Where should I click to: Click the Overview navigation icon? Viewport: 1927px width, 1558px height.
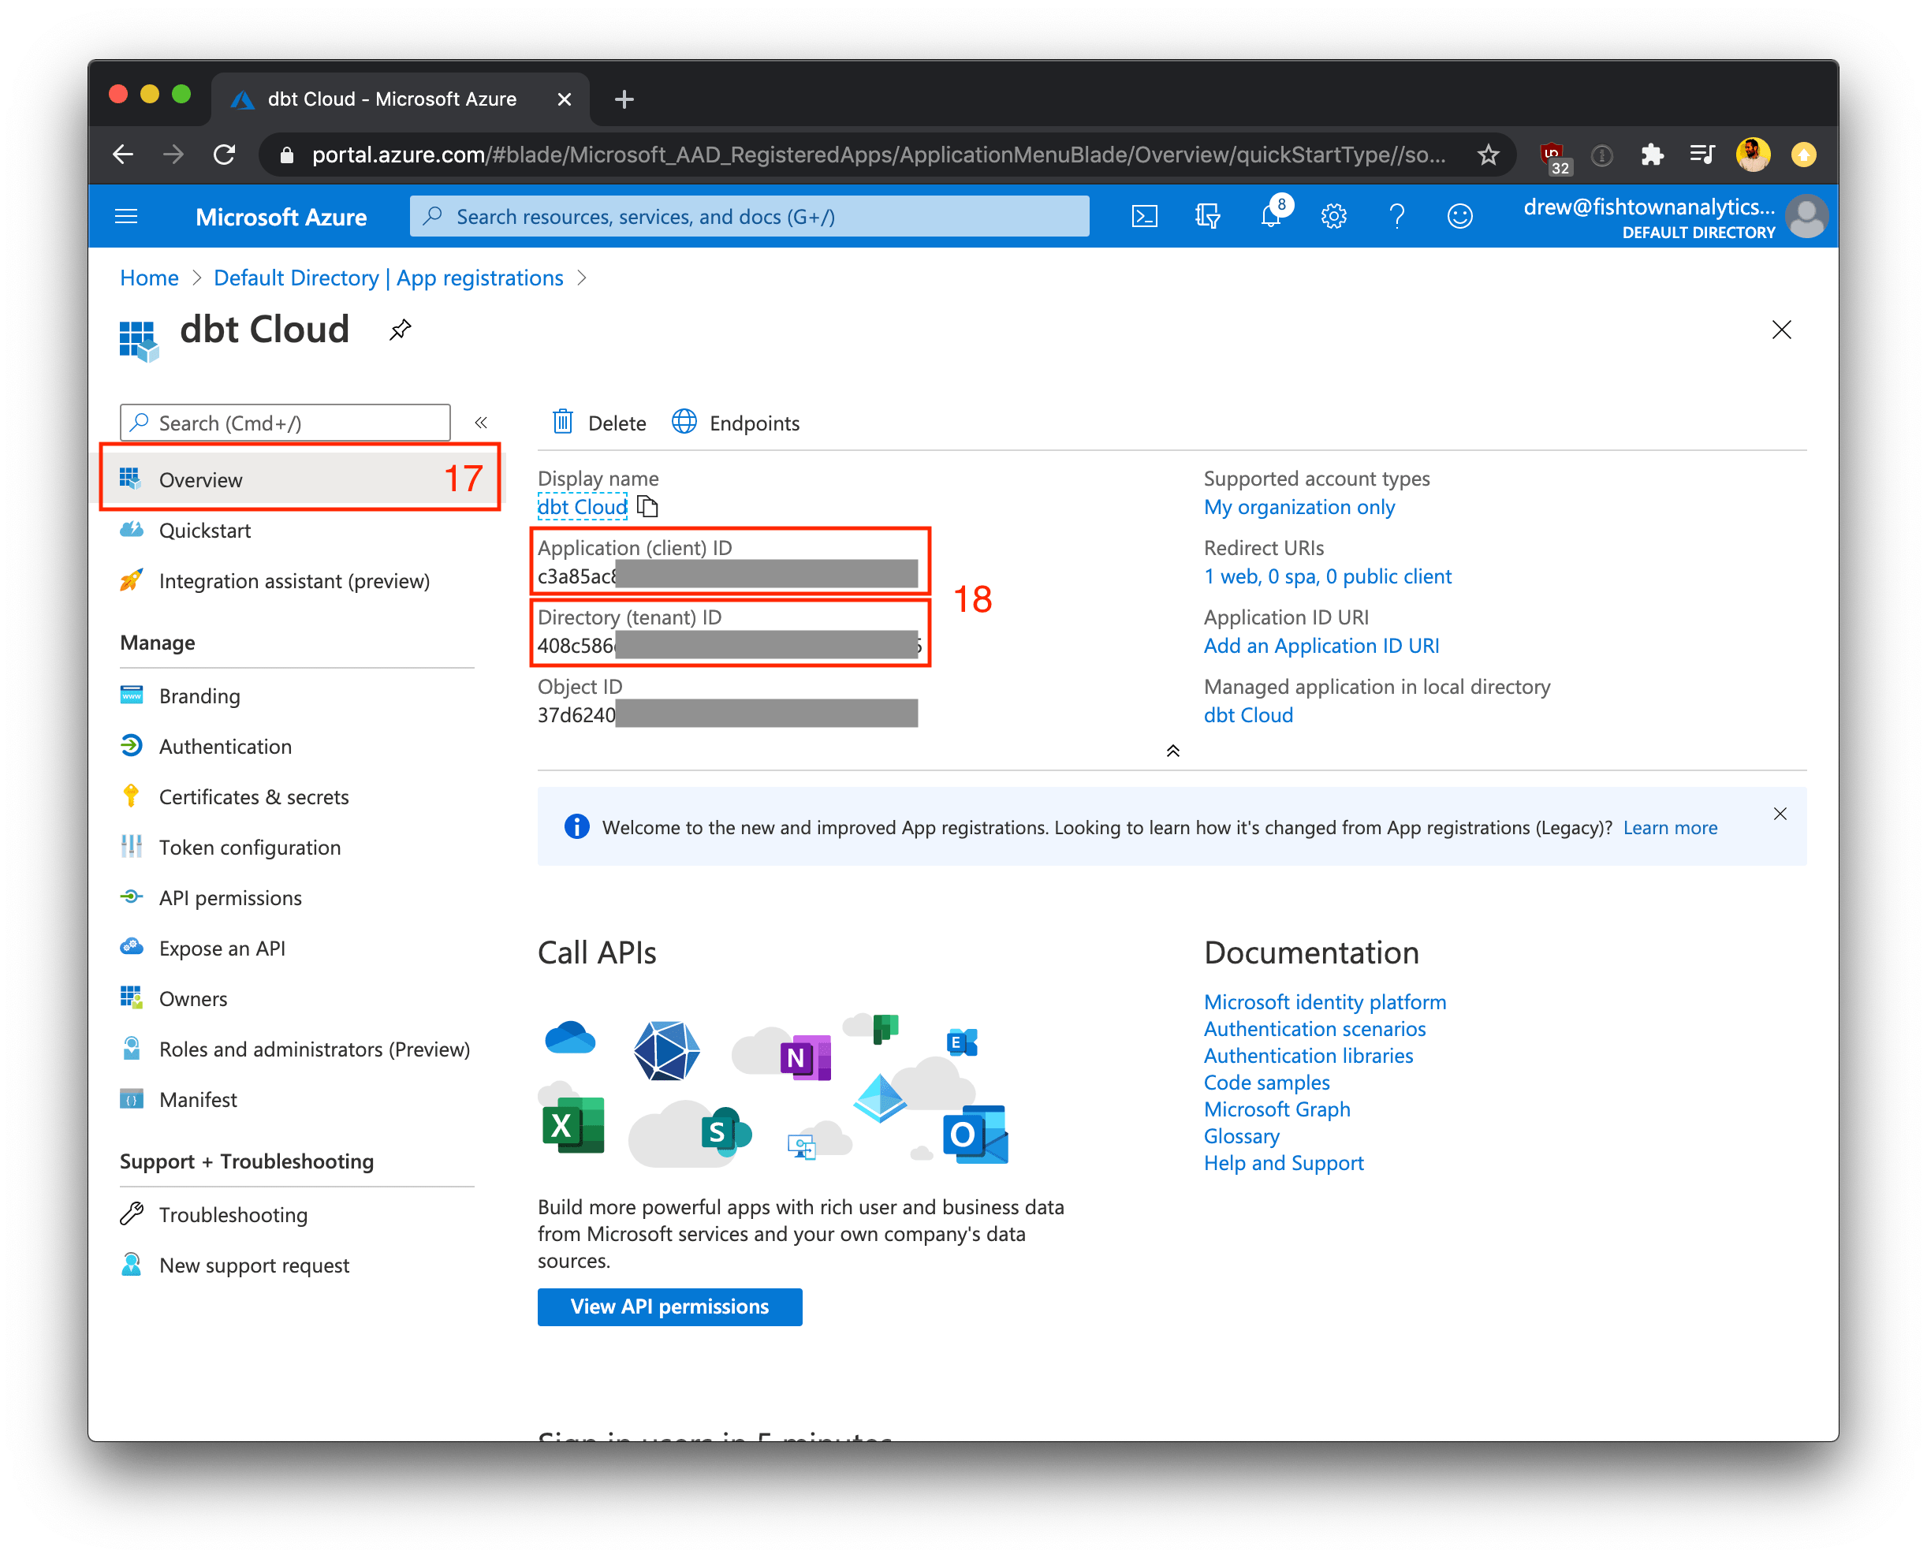(x=130, y=480)
